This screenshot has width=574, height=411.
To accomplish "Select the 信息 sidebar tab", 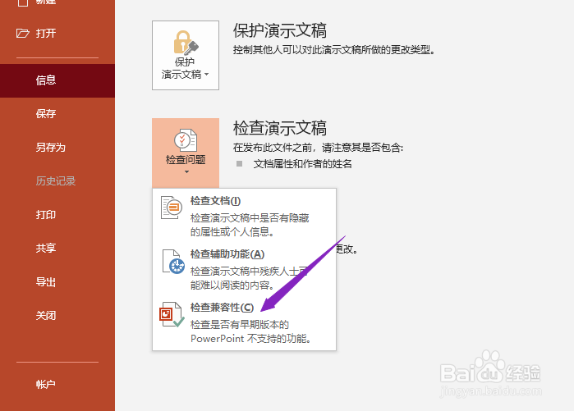I will click(x=57, y=80).
